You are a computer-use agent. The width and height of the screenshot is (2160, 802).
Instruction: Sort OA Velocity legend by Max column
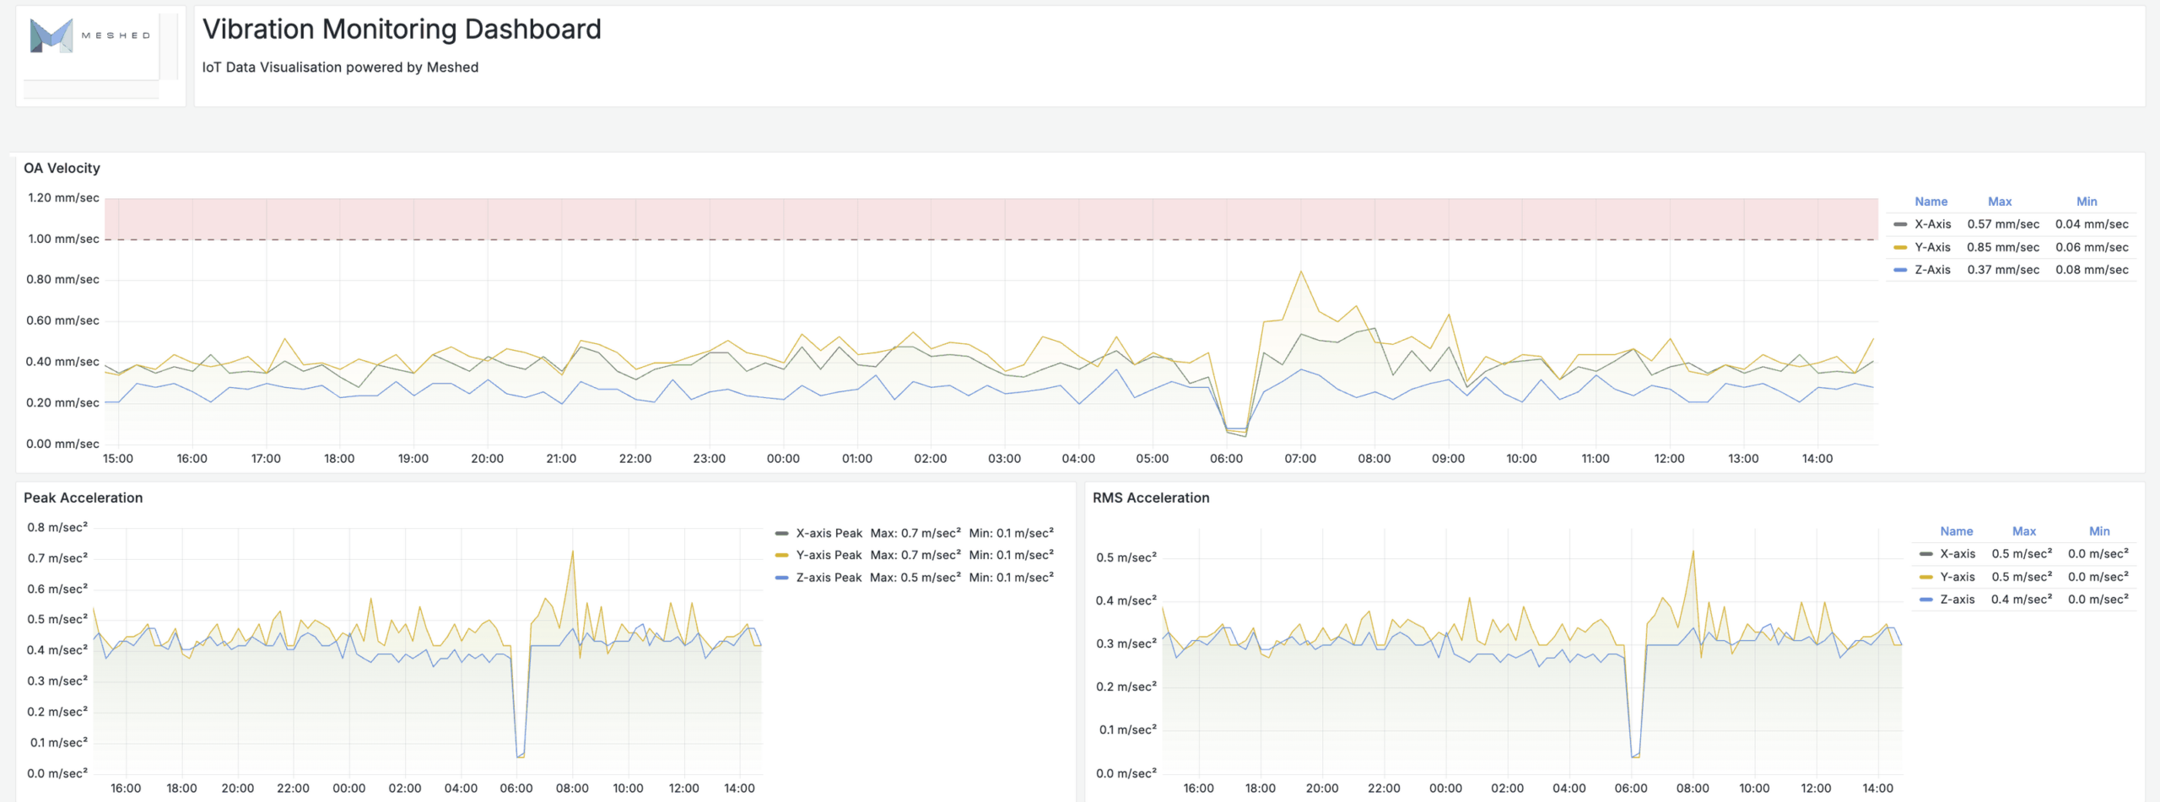click(x=2000, y=202)
